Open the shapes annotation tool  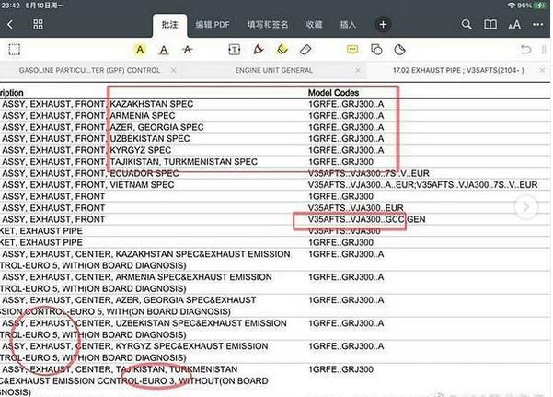tap(376, 49)
